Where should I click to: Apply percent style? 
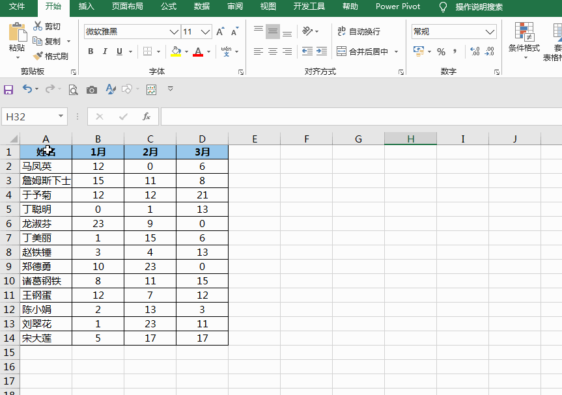pyautogui.click(x=442, y=51)
